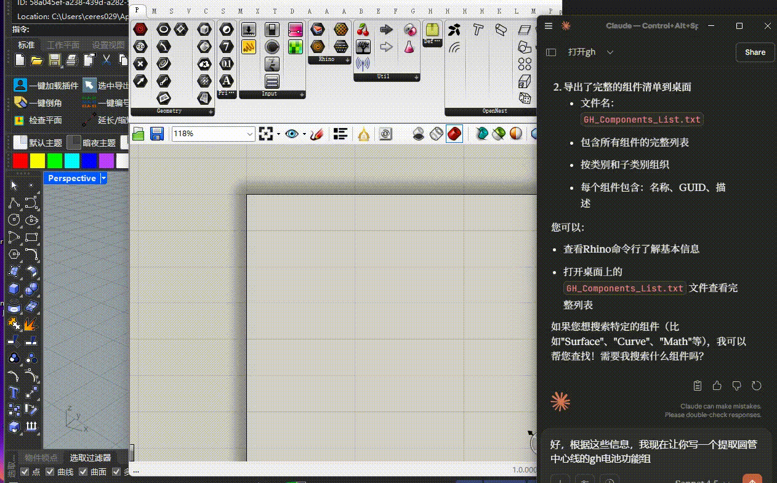Open the 打开gh conversation title dropdown
Image resolution: width=777 pixels, height=483 pixels.
click(610, 52)
